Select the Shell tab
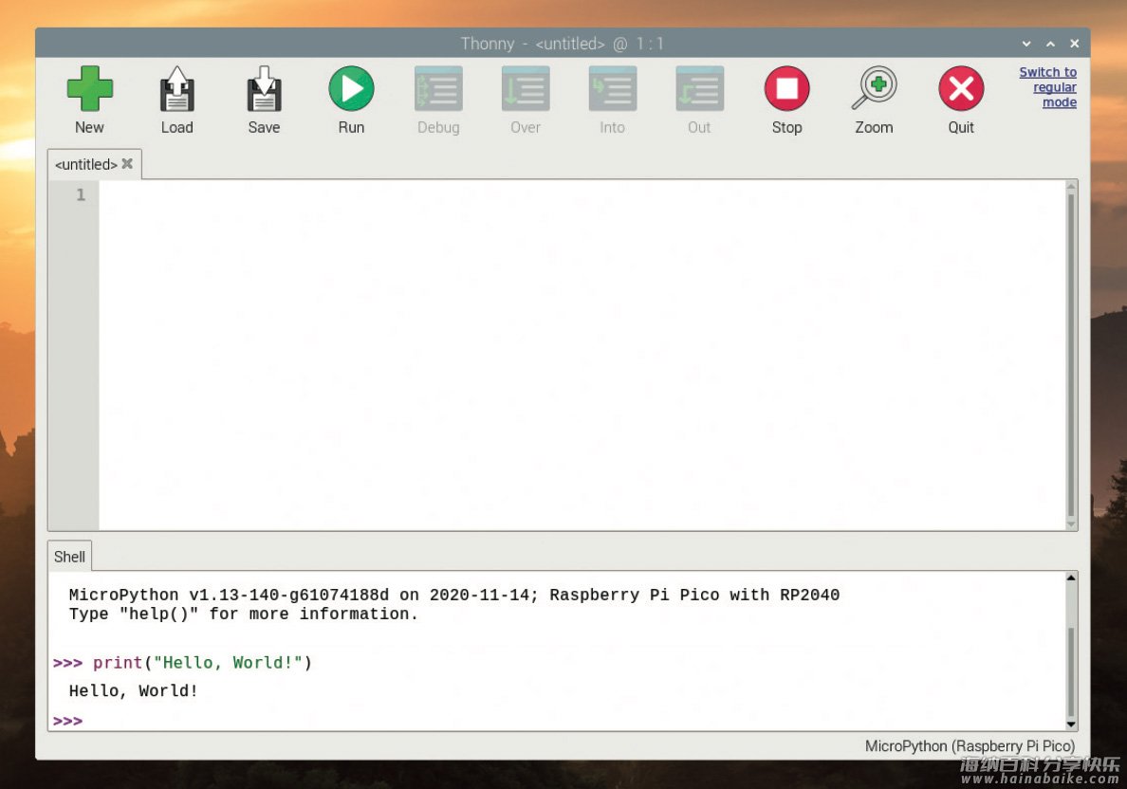Screen dimensions: 1127x789 pos(69,557)
